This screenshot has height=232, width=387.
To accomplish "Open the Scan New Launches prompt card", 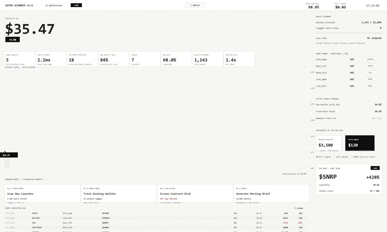I will click(42, 194).
